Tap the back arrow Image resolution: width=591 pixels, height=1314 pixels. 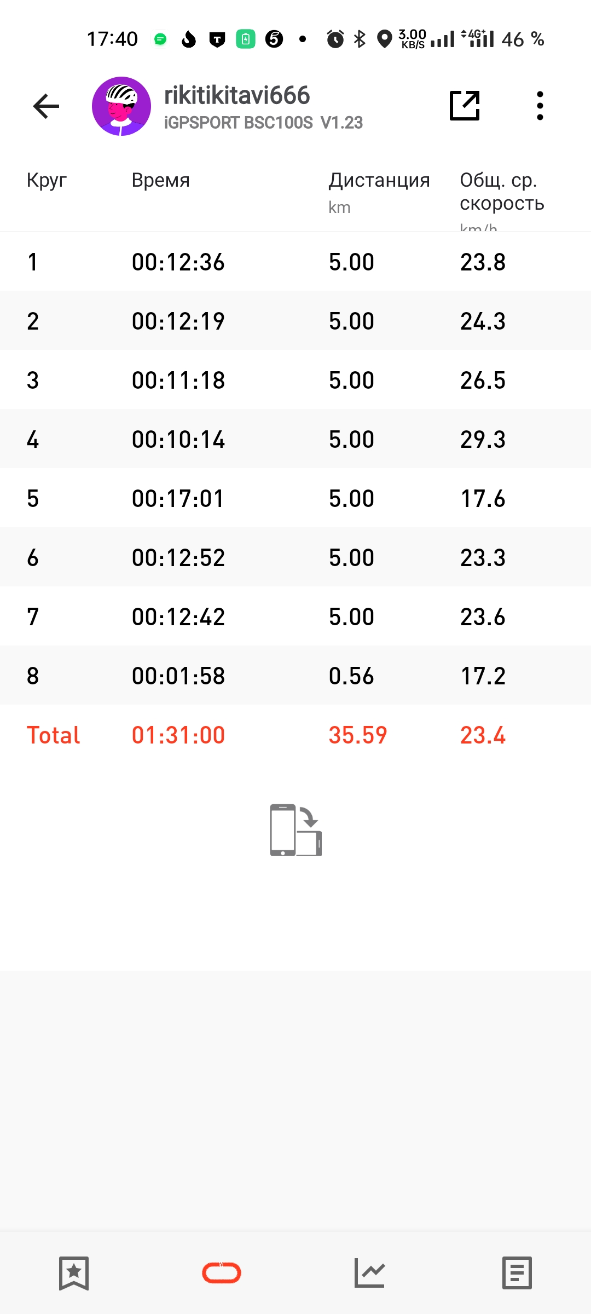(46, 106)
